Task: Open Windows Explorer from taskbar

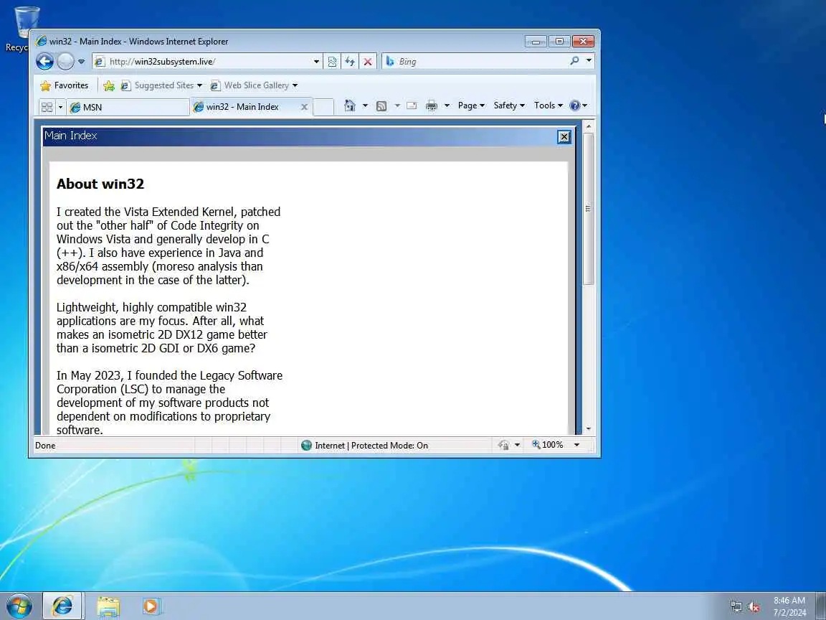Action: [108, 606]
